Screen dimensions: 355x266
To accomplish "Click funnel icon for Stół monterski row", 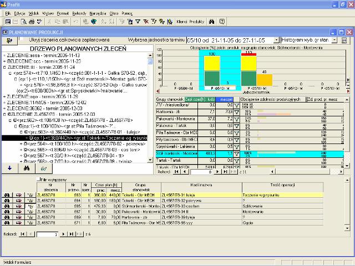I will [237, 154].
